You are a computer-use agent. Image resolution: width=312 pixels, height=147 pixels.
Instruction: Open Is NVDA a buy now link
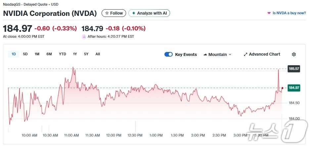(x=289, y=13)
